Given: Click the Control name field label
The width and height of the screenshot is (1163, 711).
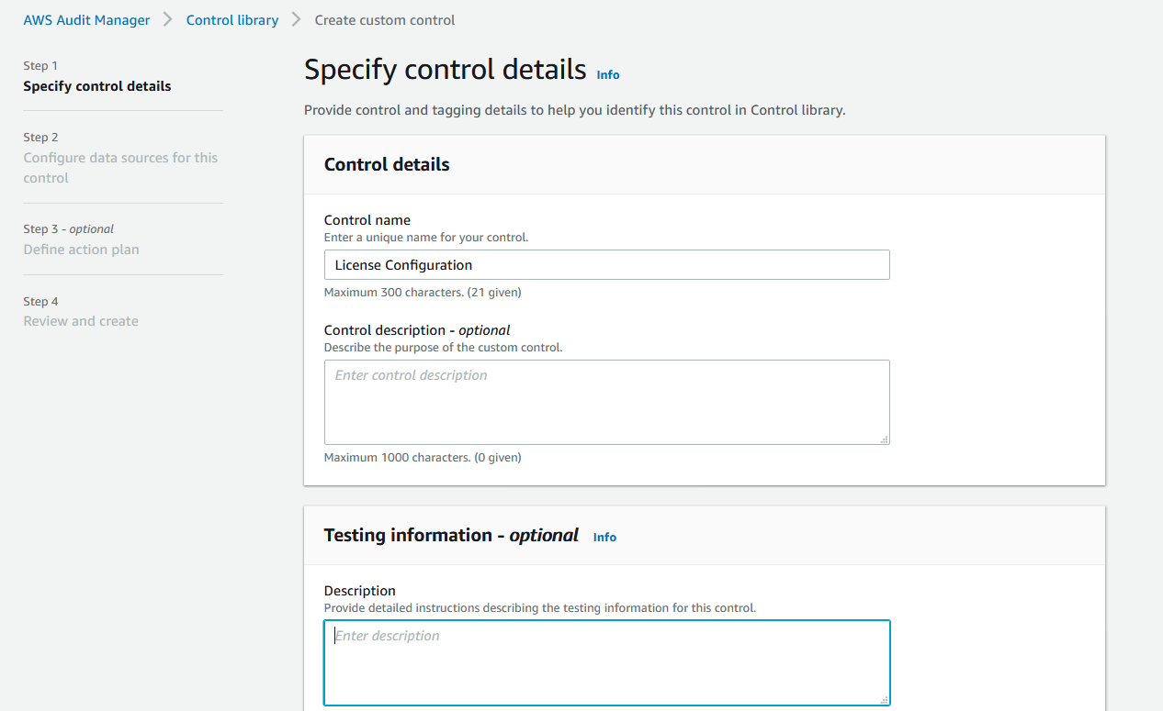Looking at the screenshot, I should [x=367, y=220].
